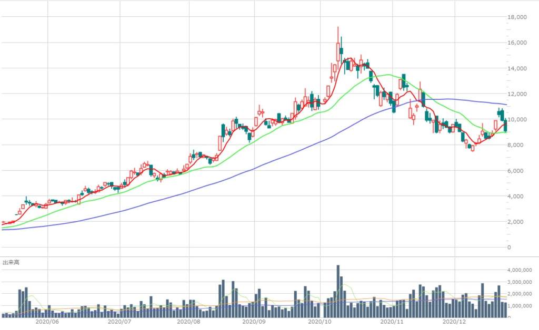The height and width of the screenshot is (330, 539).
Task: Click the 8,000 price axis label
Action: tap(516, 145)
